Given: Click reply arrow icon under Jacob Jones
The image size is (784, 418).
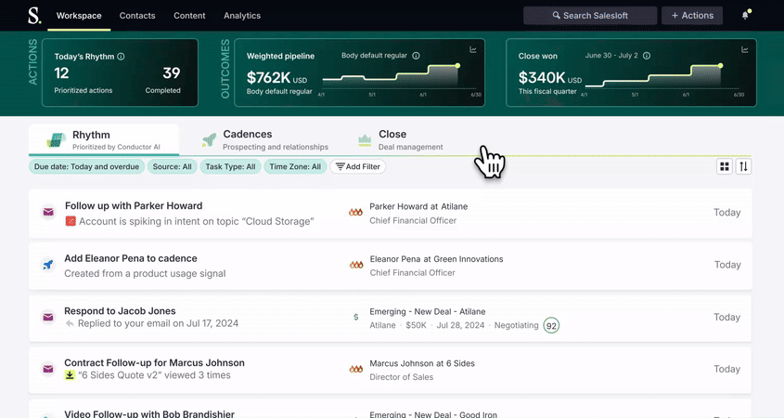Looking at the screenshot, I should coord(70,323).
